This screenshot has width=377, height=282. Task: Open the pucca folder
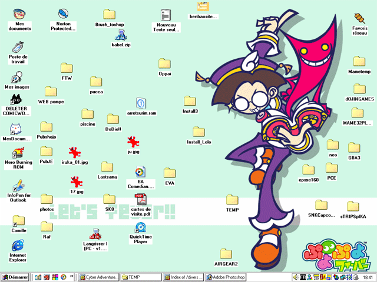coord(96,82)
